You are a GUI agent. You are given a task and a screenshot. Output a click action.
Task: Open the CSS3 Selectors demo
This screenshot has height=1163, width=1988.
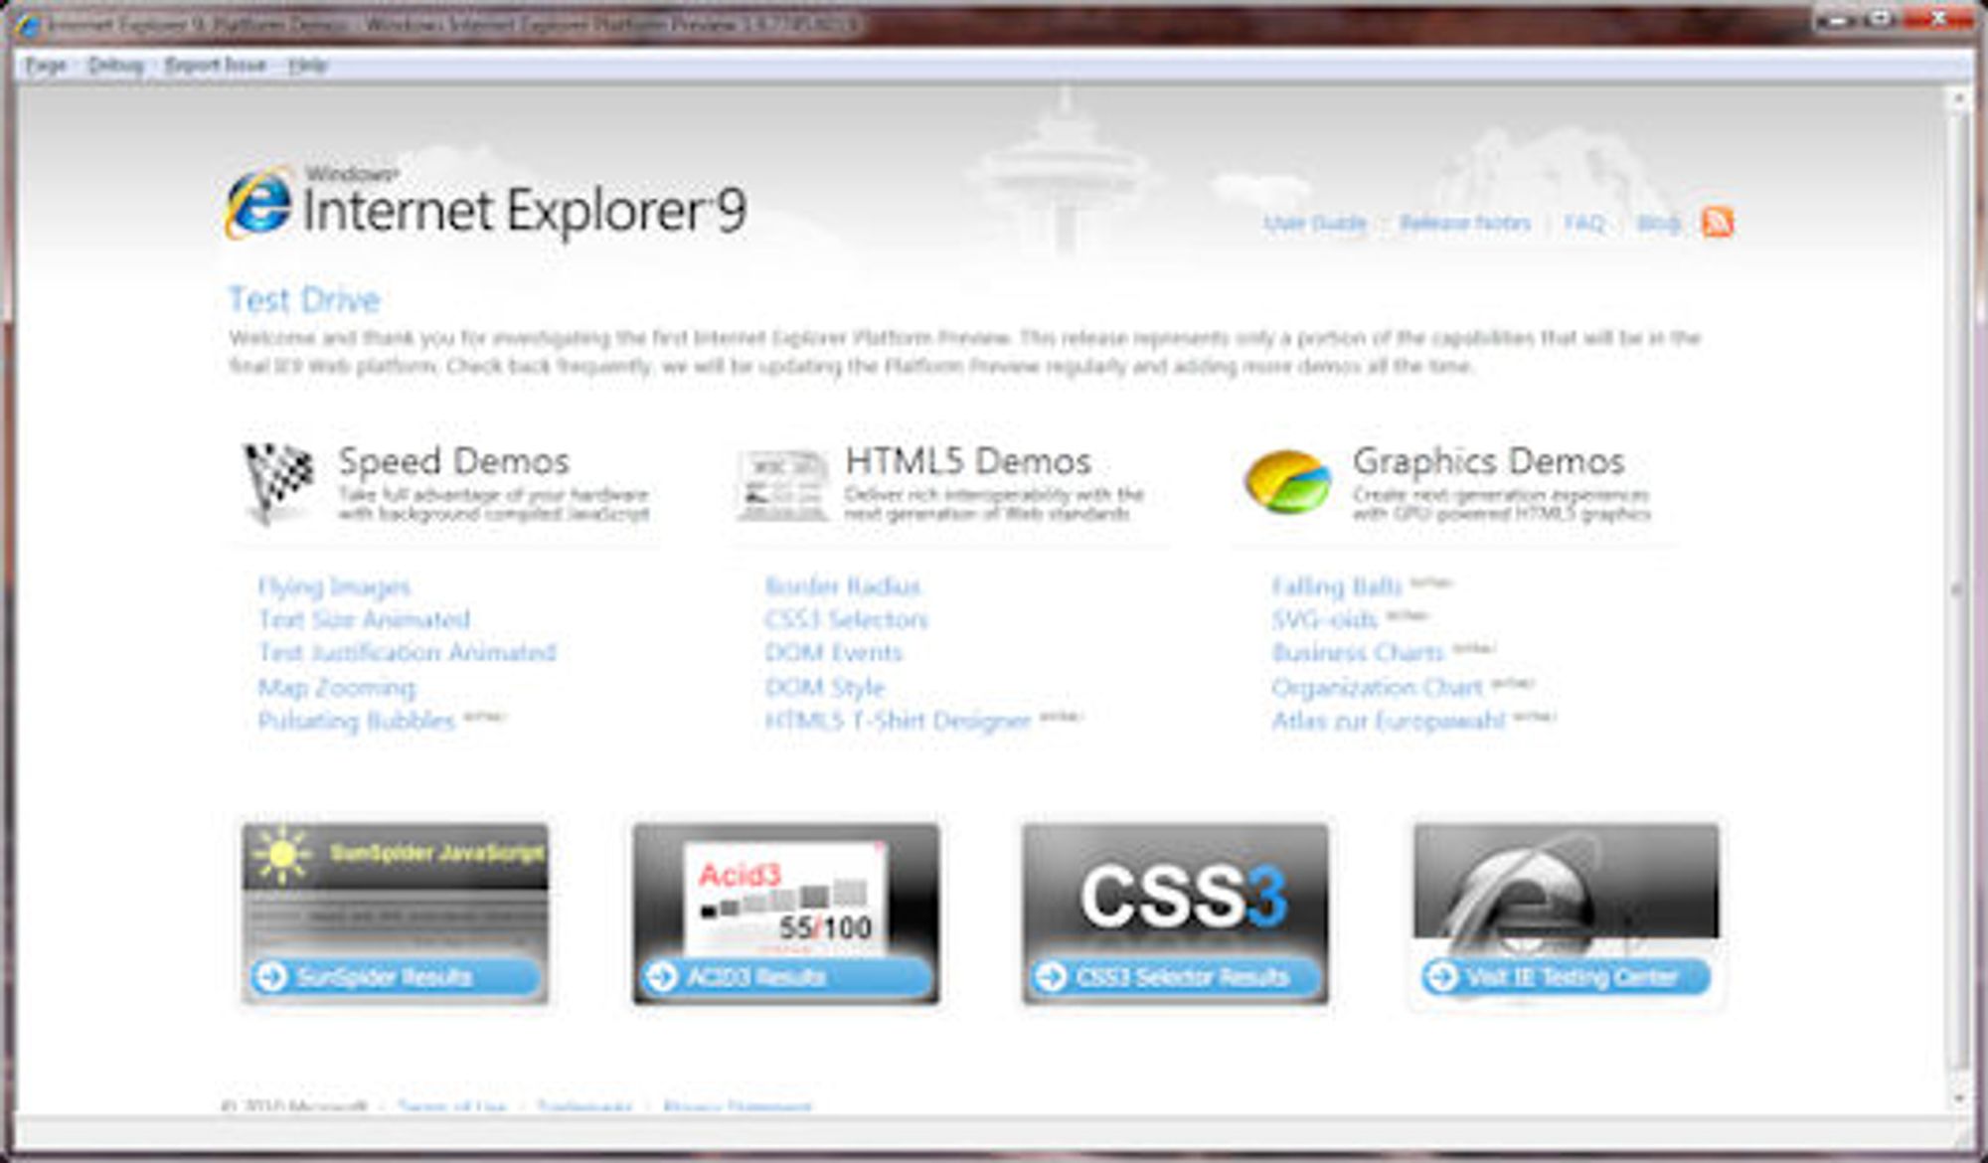coord(846,619)
